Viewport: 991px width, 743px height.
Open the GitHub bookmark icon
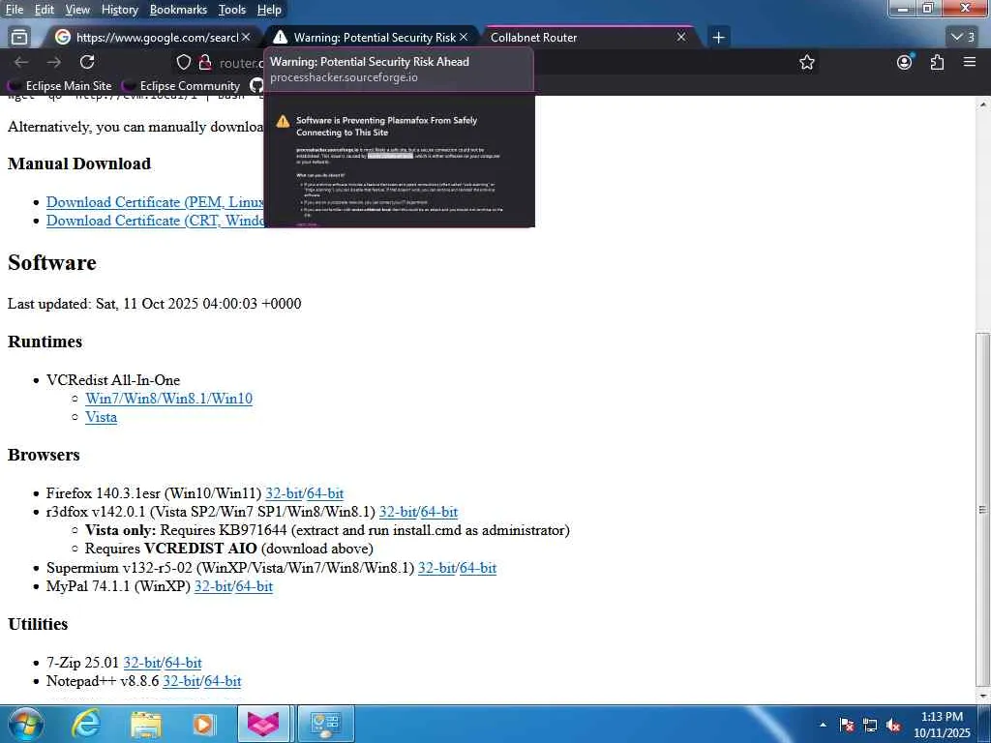click(255, 86)
